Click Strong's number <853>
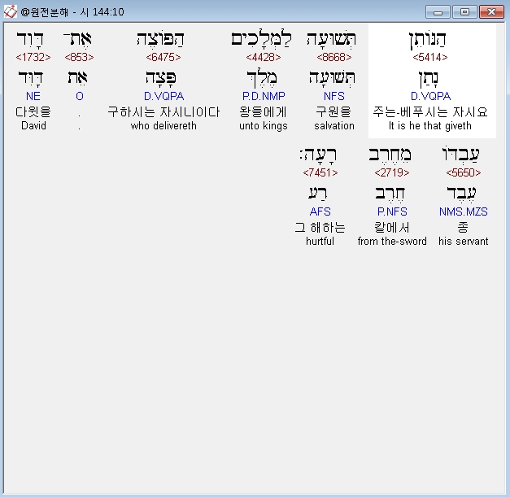The image size is (510, 497). pyautogui.click(x=79, y=57)
